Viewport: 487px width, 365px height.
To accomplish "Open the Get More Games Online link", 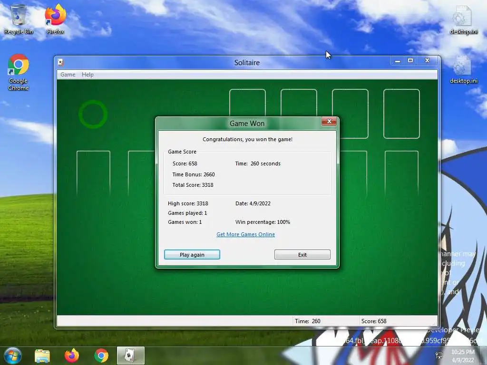I will (245, 234).
